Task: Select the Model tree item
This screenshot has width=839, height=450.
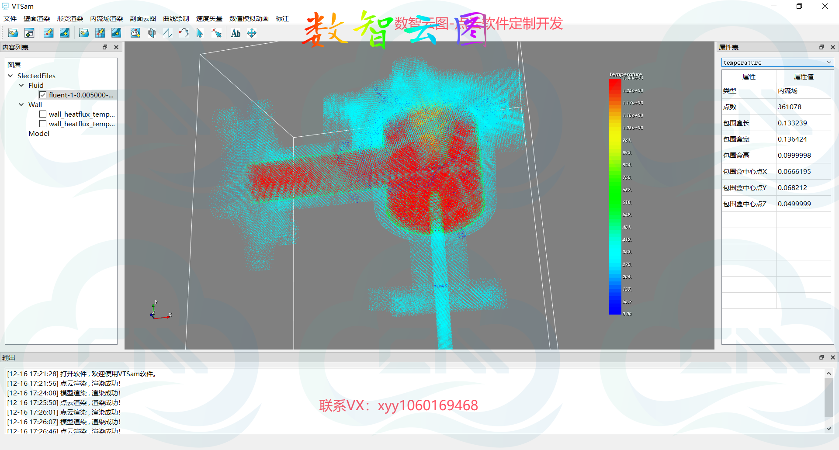Action: pyautogui.click(x=39, y=133)
